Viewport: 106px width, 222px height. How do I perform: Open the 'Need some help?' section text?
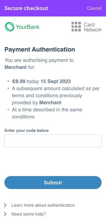(29, 214)
